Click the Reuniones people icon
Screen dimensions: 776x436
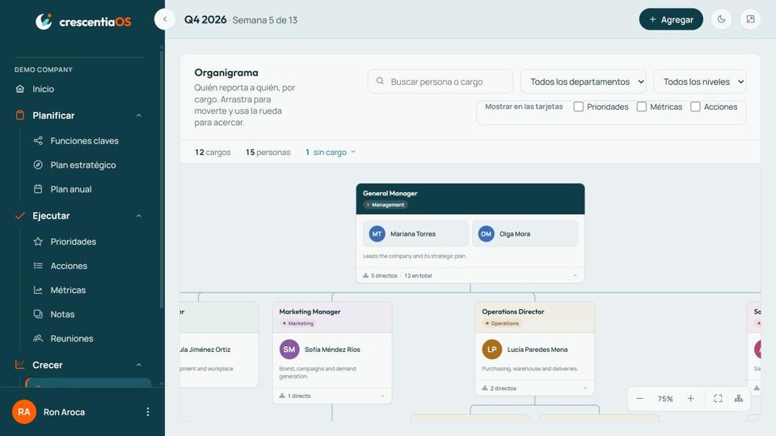tap(38, 338)
